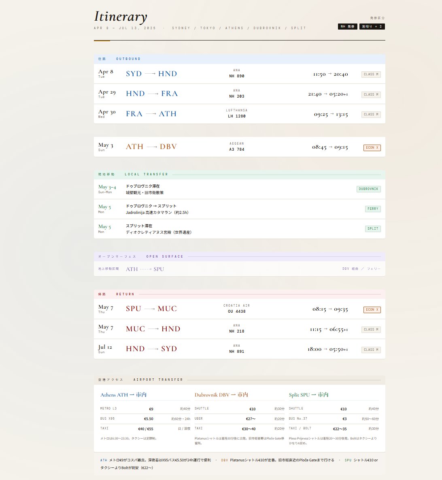The height and width of the screenshot is (480, 442).
Task: Collapse the RETURN section header
Action: (125, 294)
